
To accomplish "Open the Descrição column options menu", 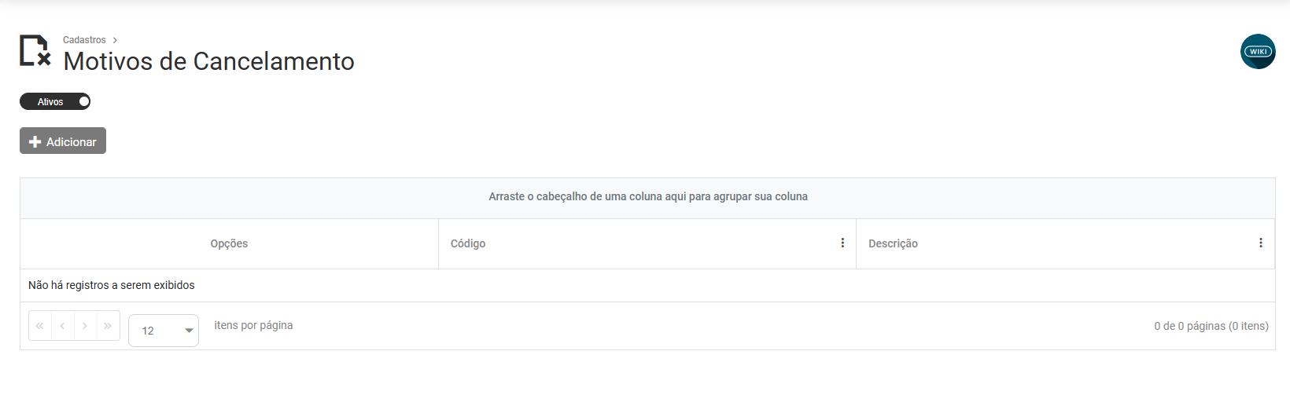I will pos(1260,243).
